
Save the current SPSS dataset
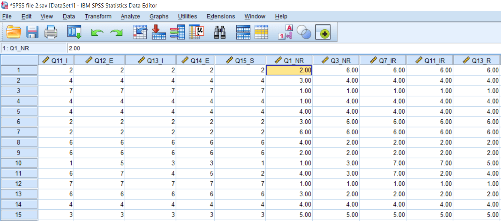coord(32,32)
